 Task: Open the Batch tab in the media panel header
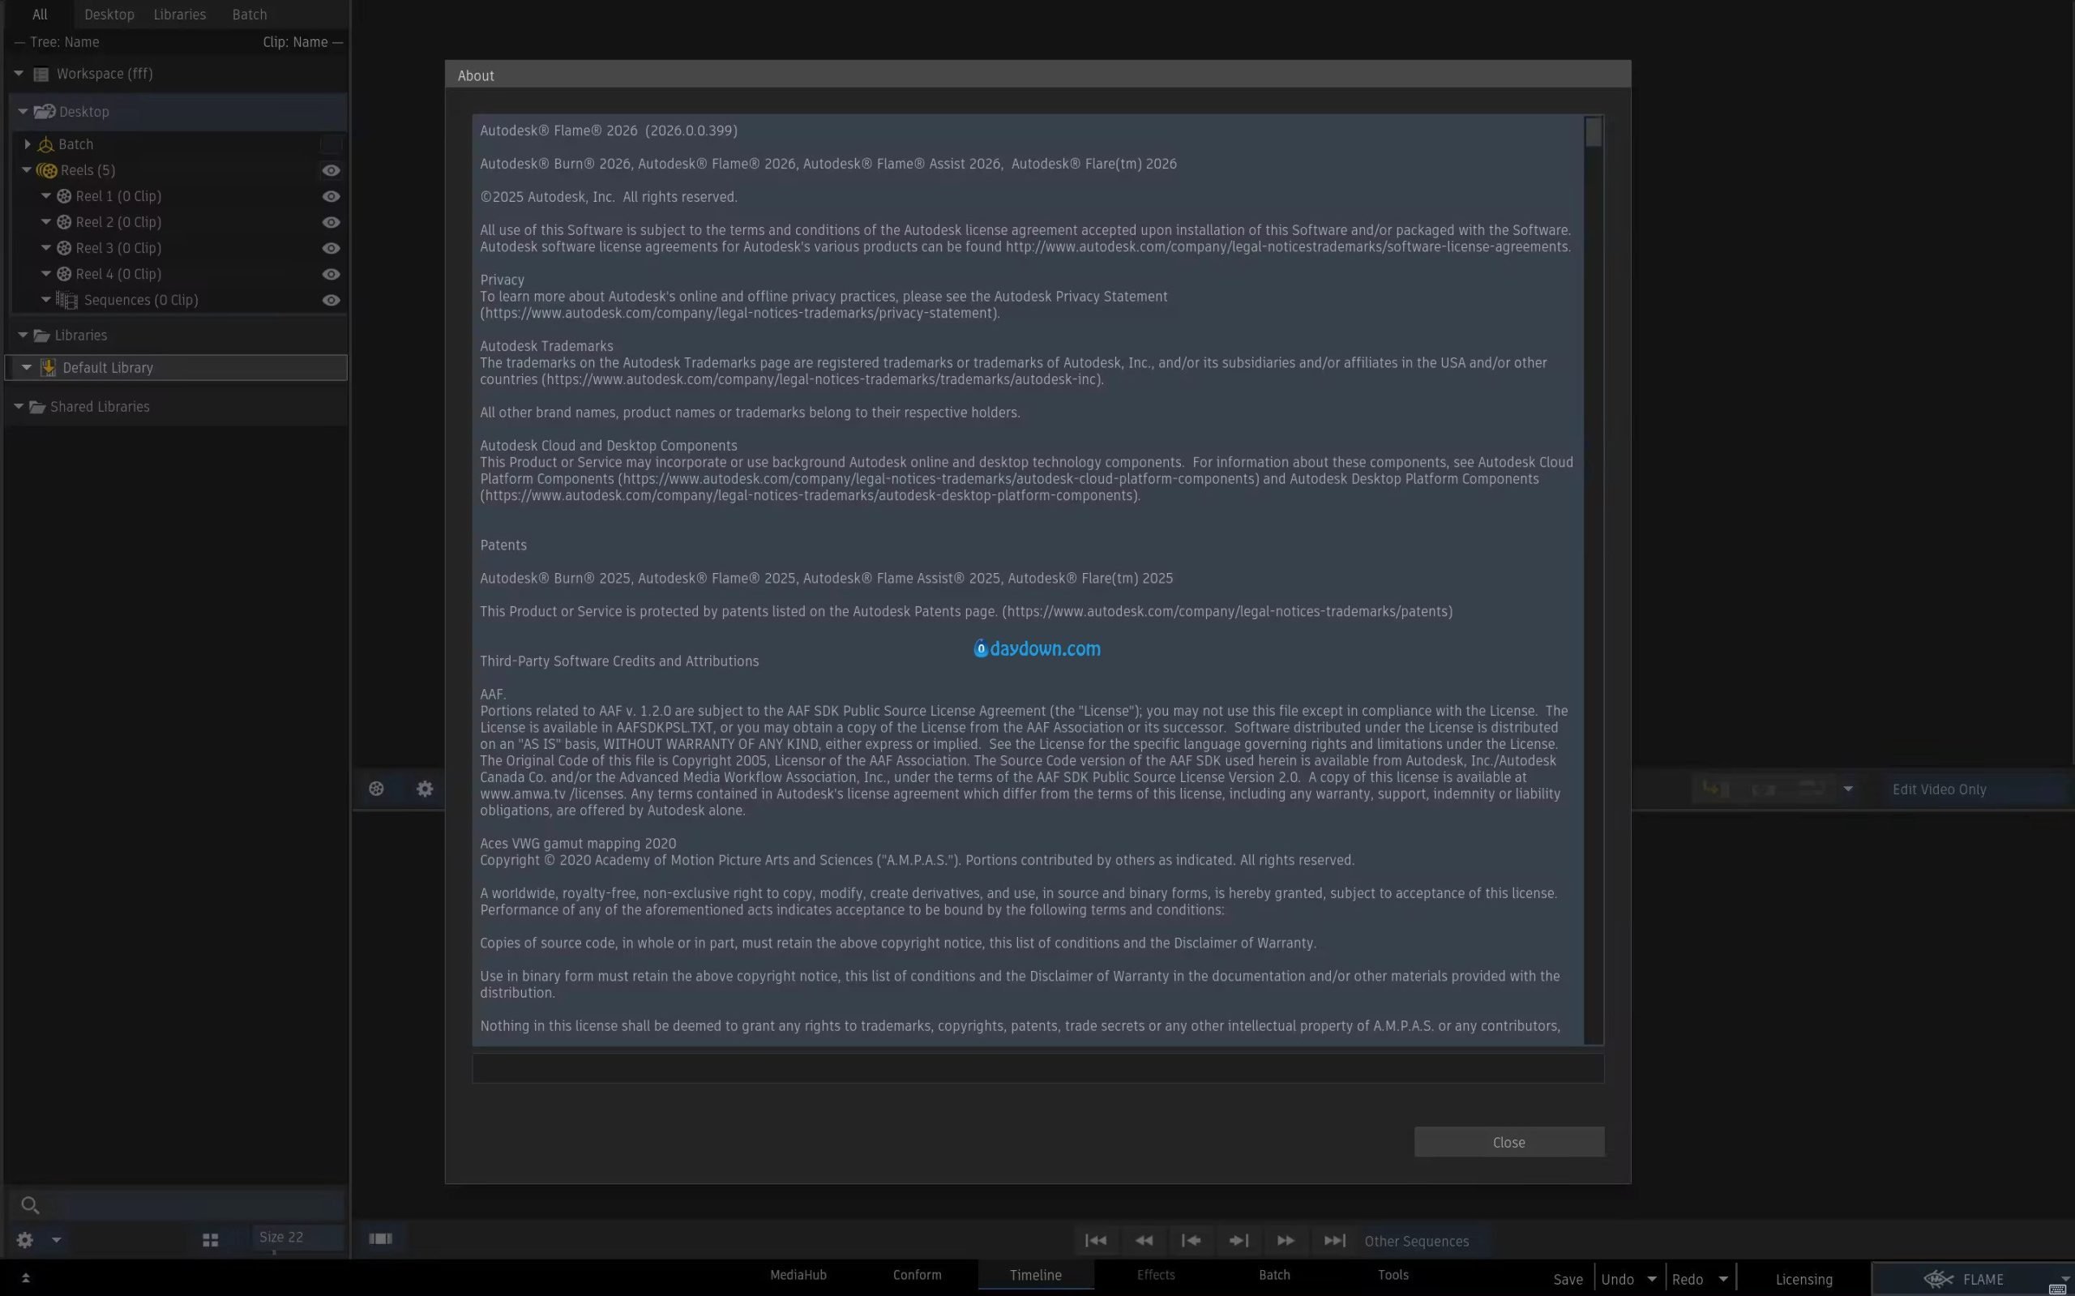[250, 15]
